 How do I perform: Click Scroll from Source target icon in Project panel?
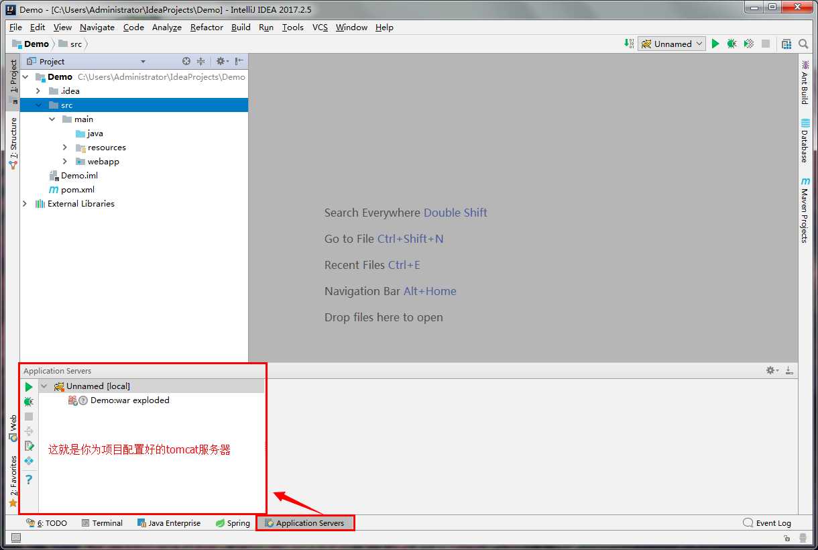click(x=186, y=61)
